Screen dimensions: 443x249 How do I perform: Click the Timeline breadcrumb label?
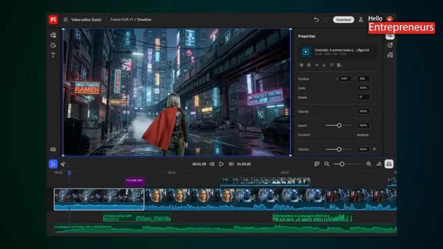coord(144,20)
